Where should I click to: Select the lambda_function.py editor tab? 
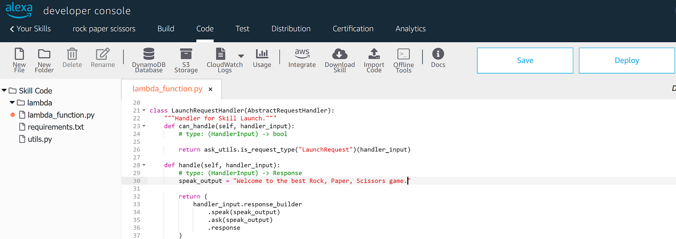coord(167,89)
